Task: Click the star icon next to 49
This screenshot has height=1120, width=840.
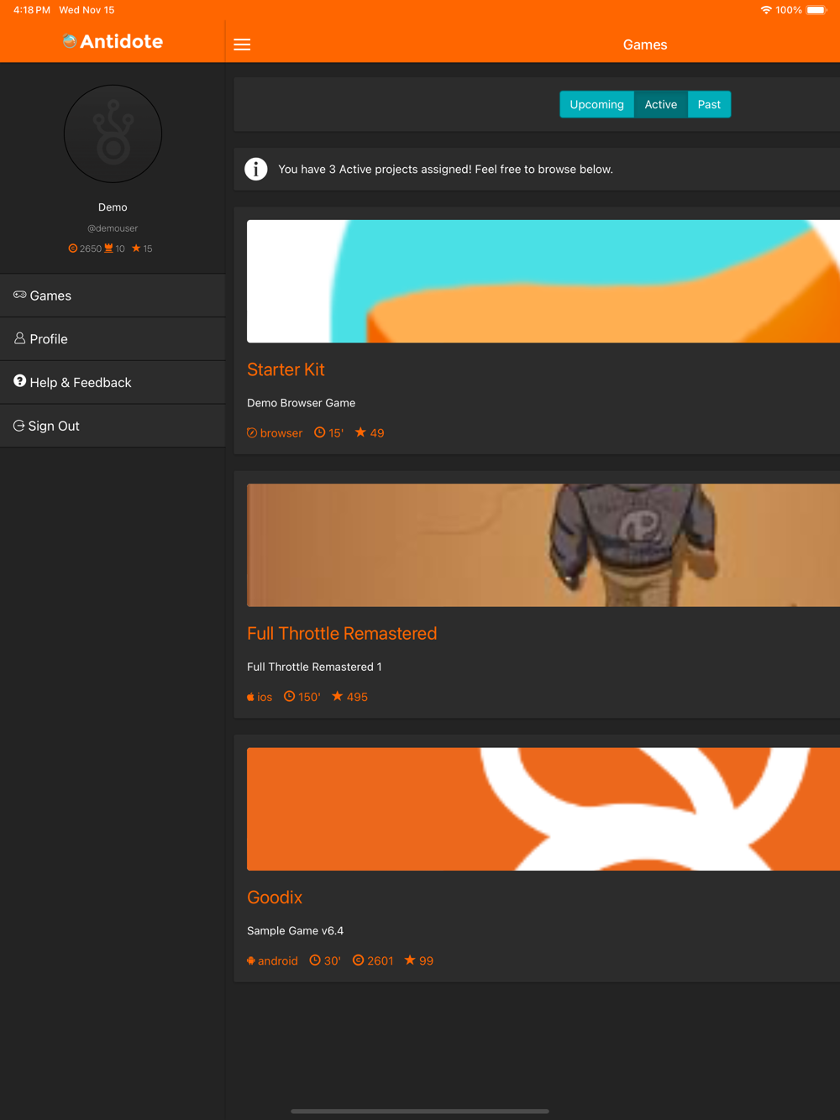Action: click(360, 432)
